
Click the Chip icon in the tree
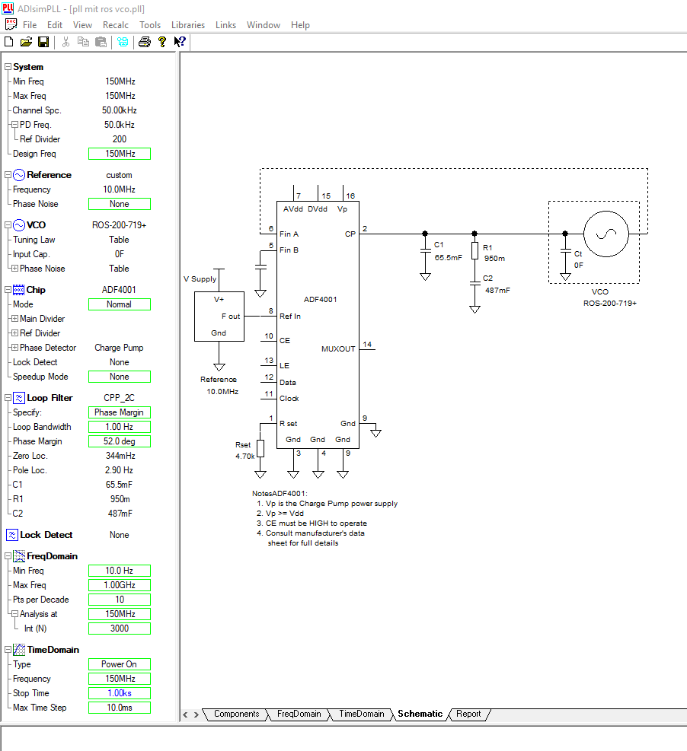pos(19,290)
